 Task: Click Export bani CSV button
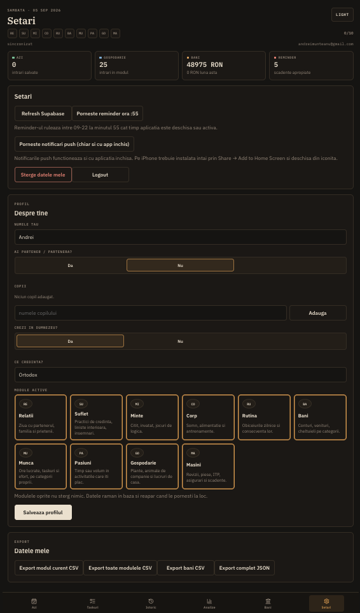pyautogui.click(x=186, y=568)
